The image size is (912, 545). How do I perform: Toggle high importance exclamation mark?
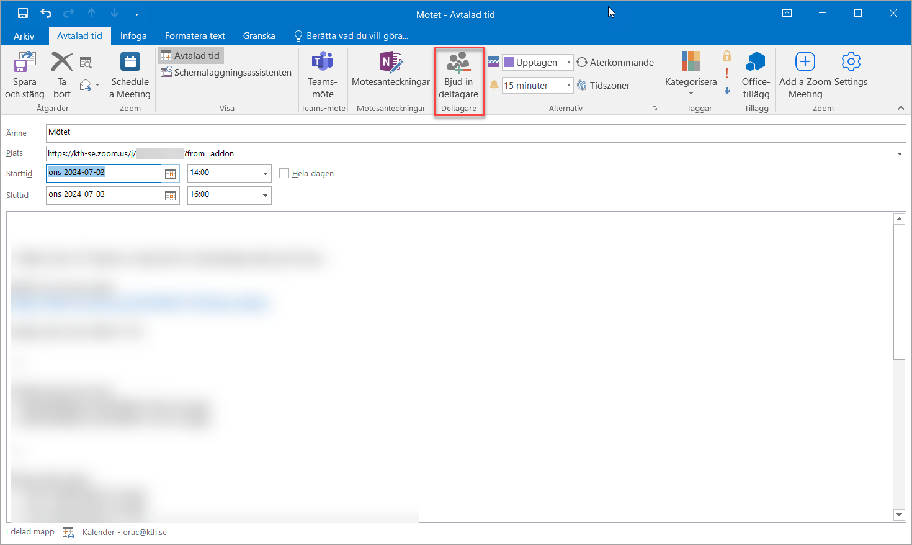tap(726, 73)
